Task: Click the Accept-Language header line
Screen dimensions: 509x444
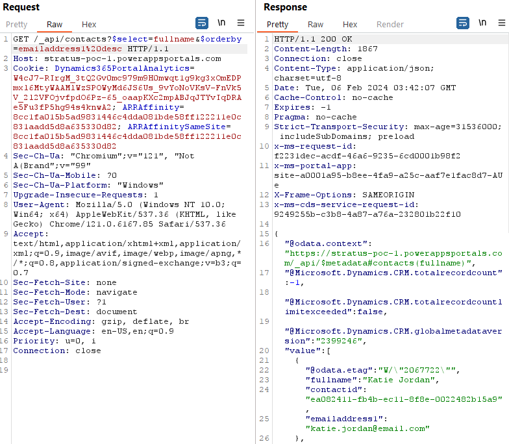Action: pyautogui.click(x=93, y=331)
